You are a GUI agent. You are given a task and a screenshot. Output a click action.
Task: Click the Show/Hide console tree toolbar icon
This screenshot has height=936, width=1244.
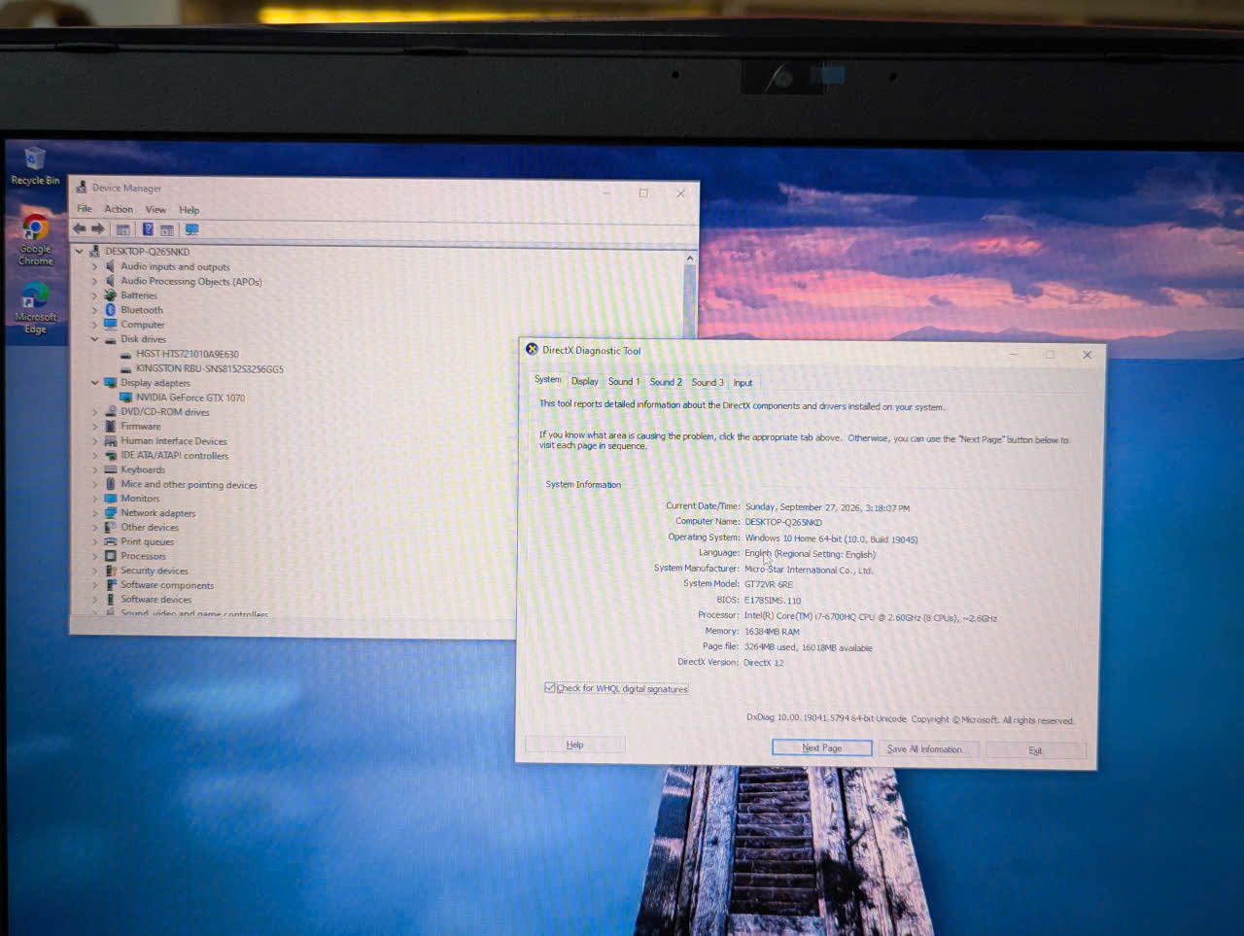[122, 230]
